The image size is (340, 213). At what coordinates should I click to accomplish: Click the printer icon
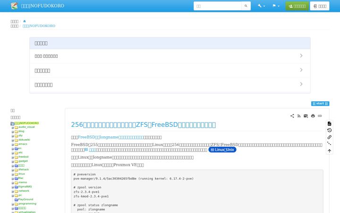click(x=313, y=116)
